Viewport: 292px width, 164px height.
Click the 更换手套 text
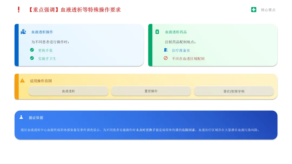click(x=45, y=50)
